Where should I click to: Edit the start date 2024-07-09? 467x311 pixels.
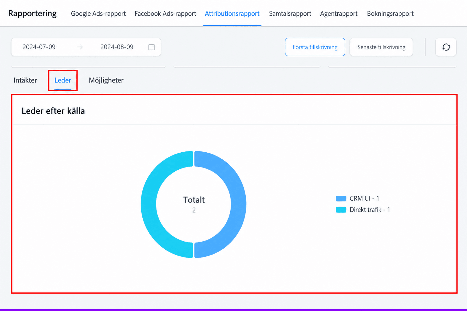(x=39, y=47)
